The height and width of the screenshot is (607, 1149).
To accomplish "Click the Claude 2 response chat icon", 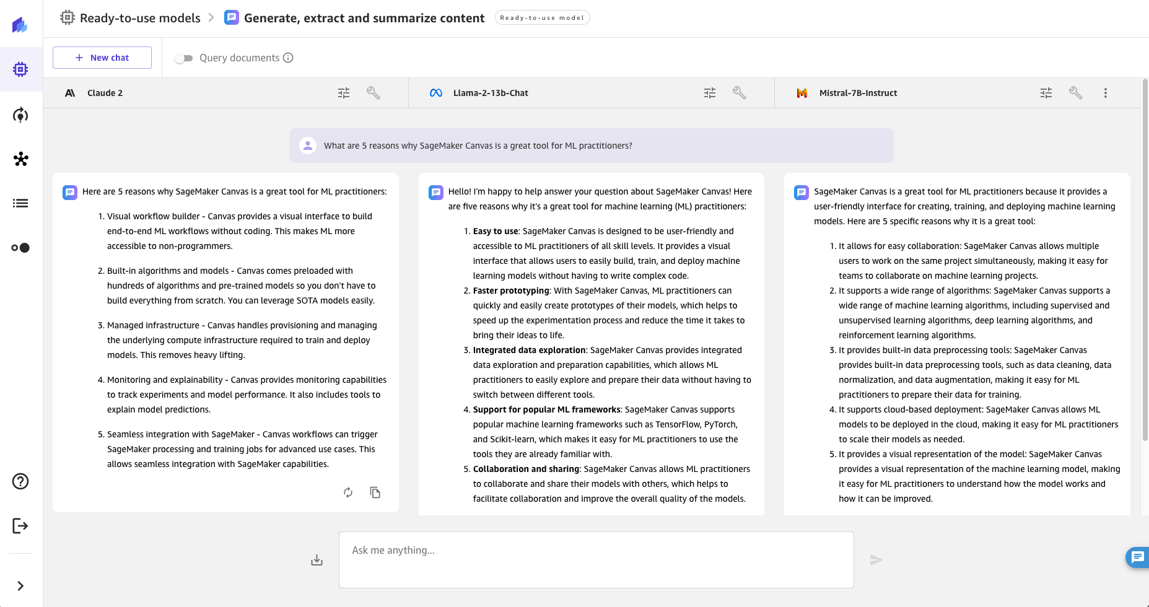I will pos(70,192).
